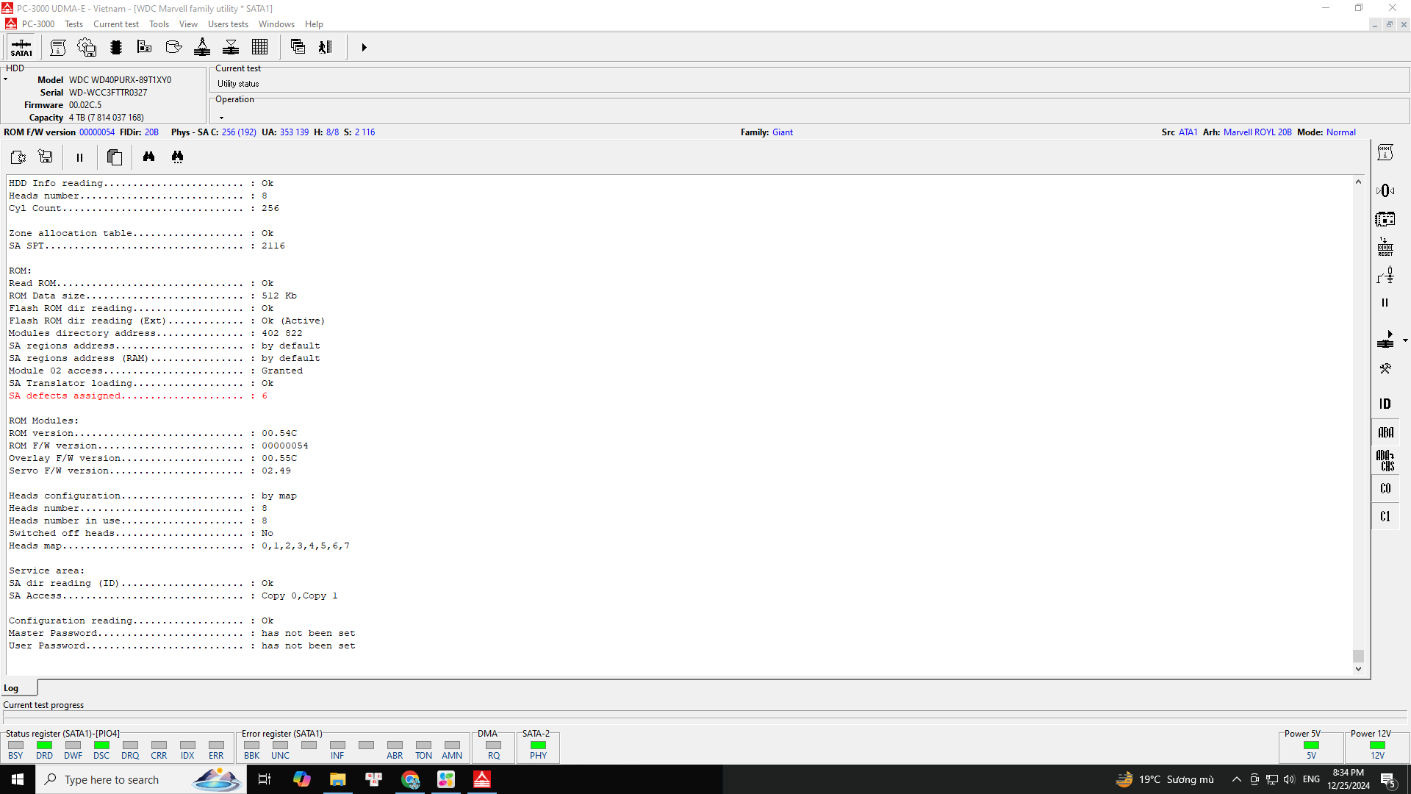Viewport: 1411px width, 794px height.
Task: Click the binoculars find icon
Action: (x=148, y=157)
